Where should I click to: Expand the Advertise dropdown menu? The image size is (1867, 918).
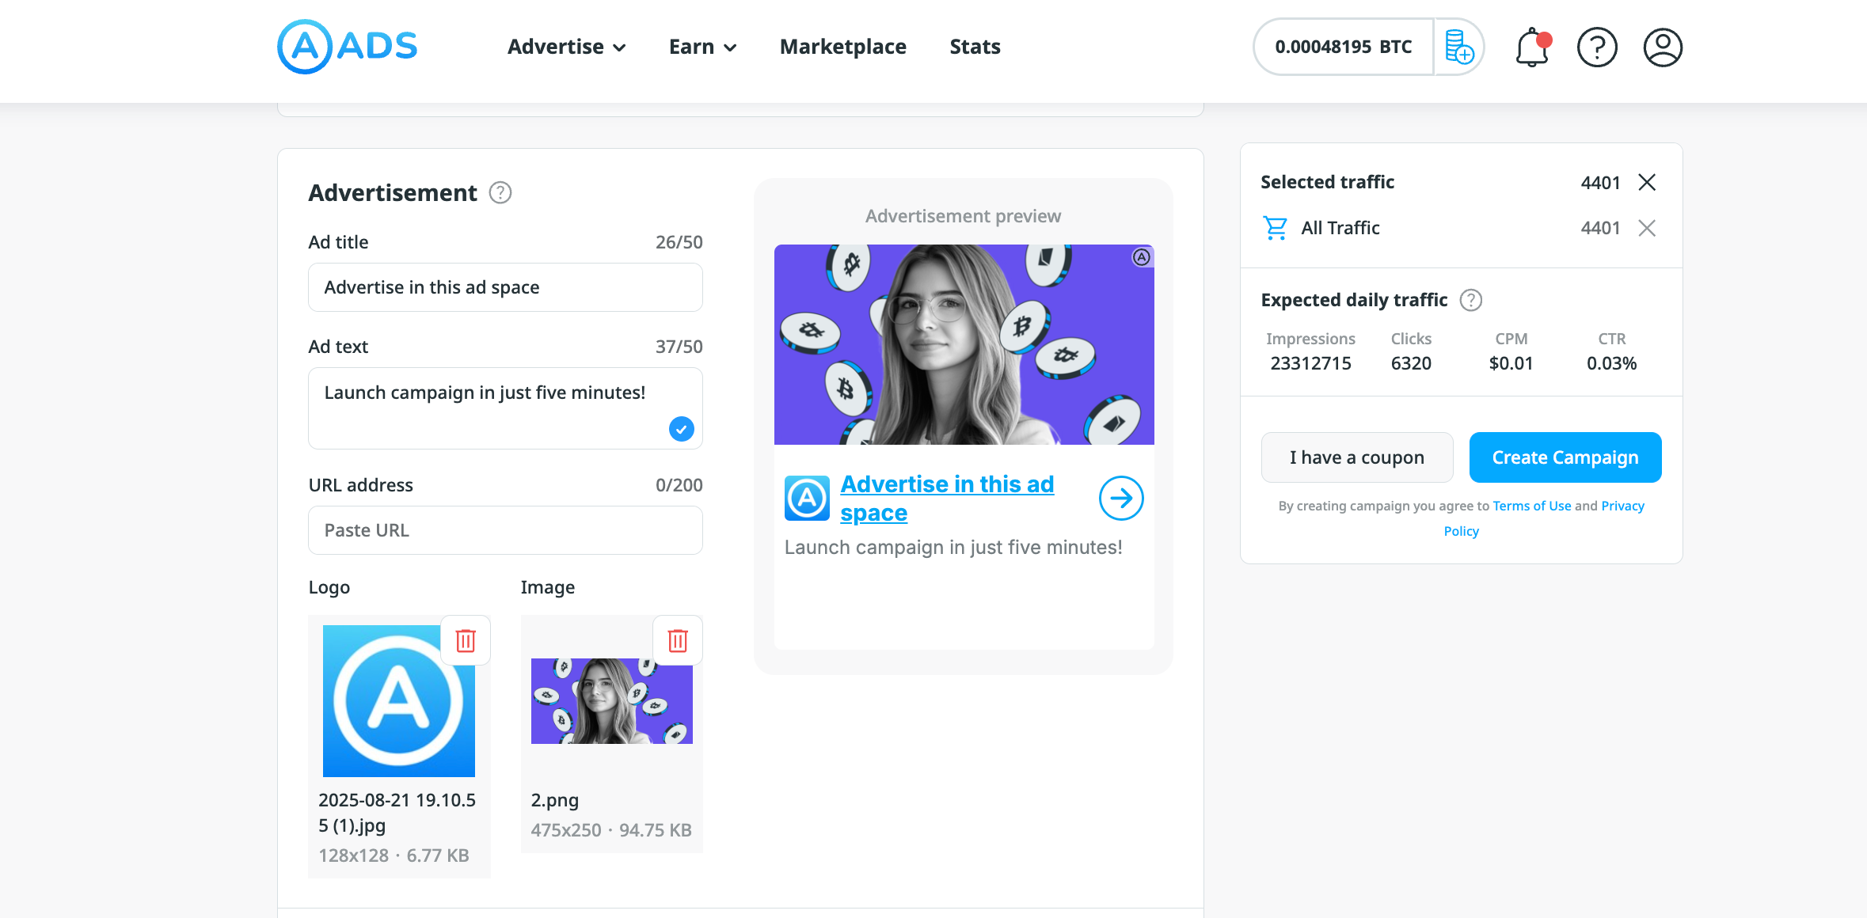(x=566, y=47)
